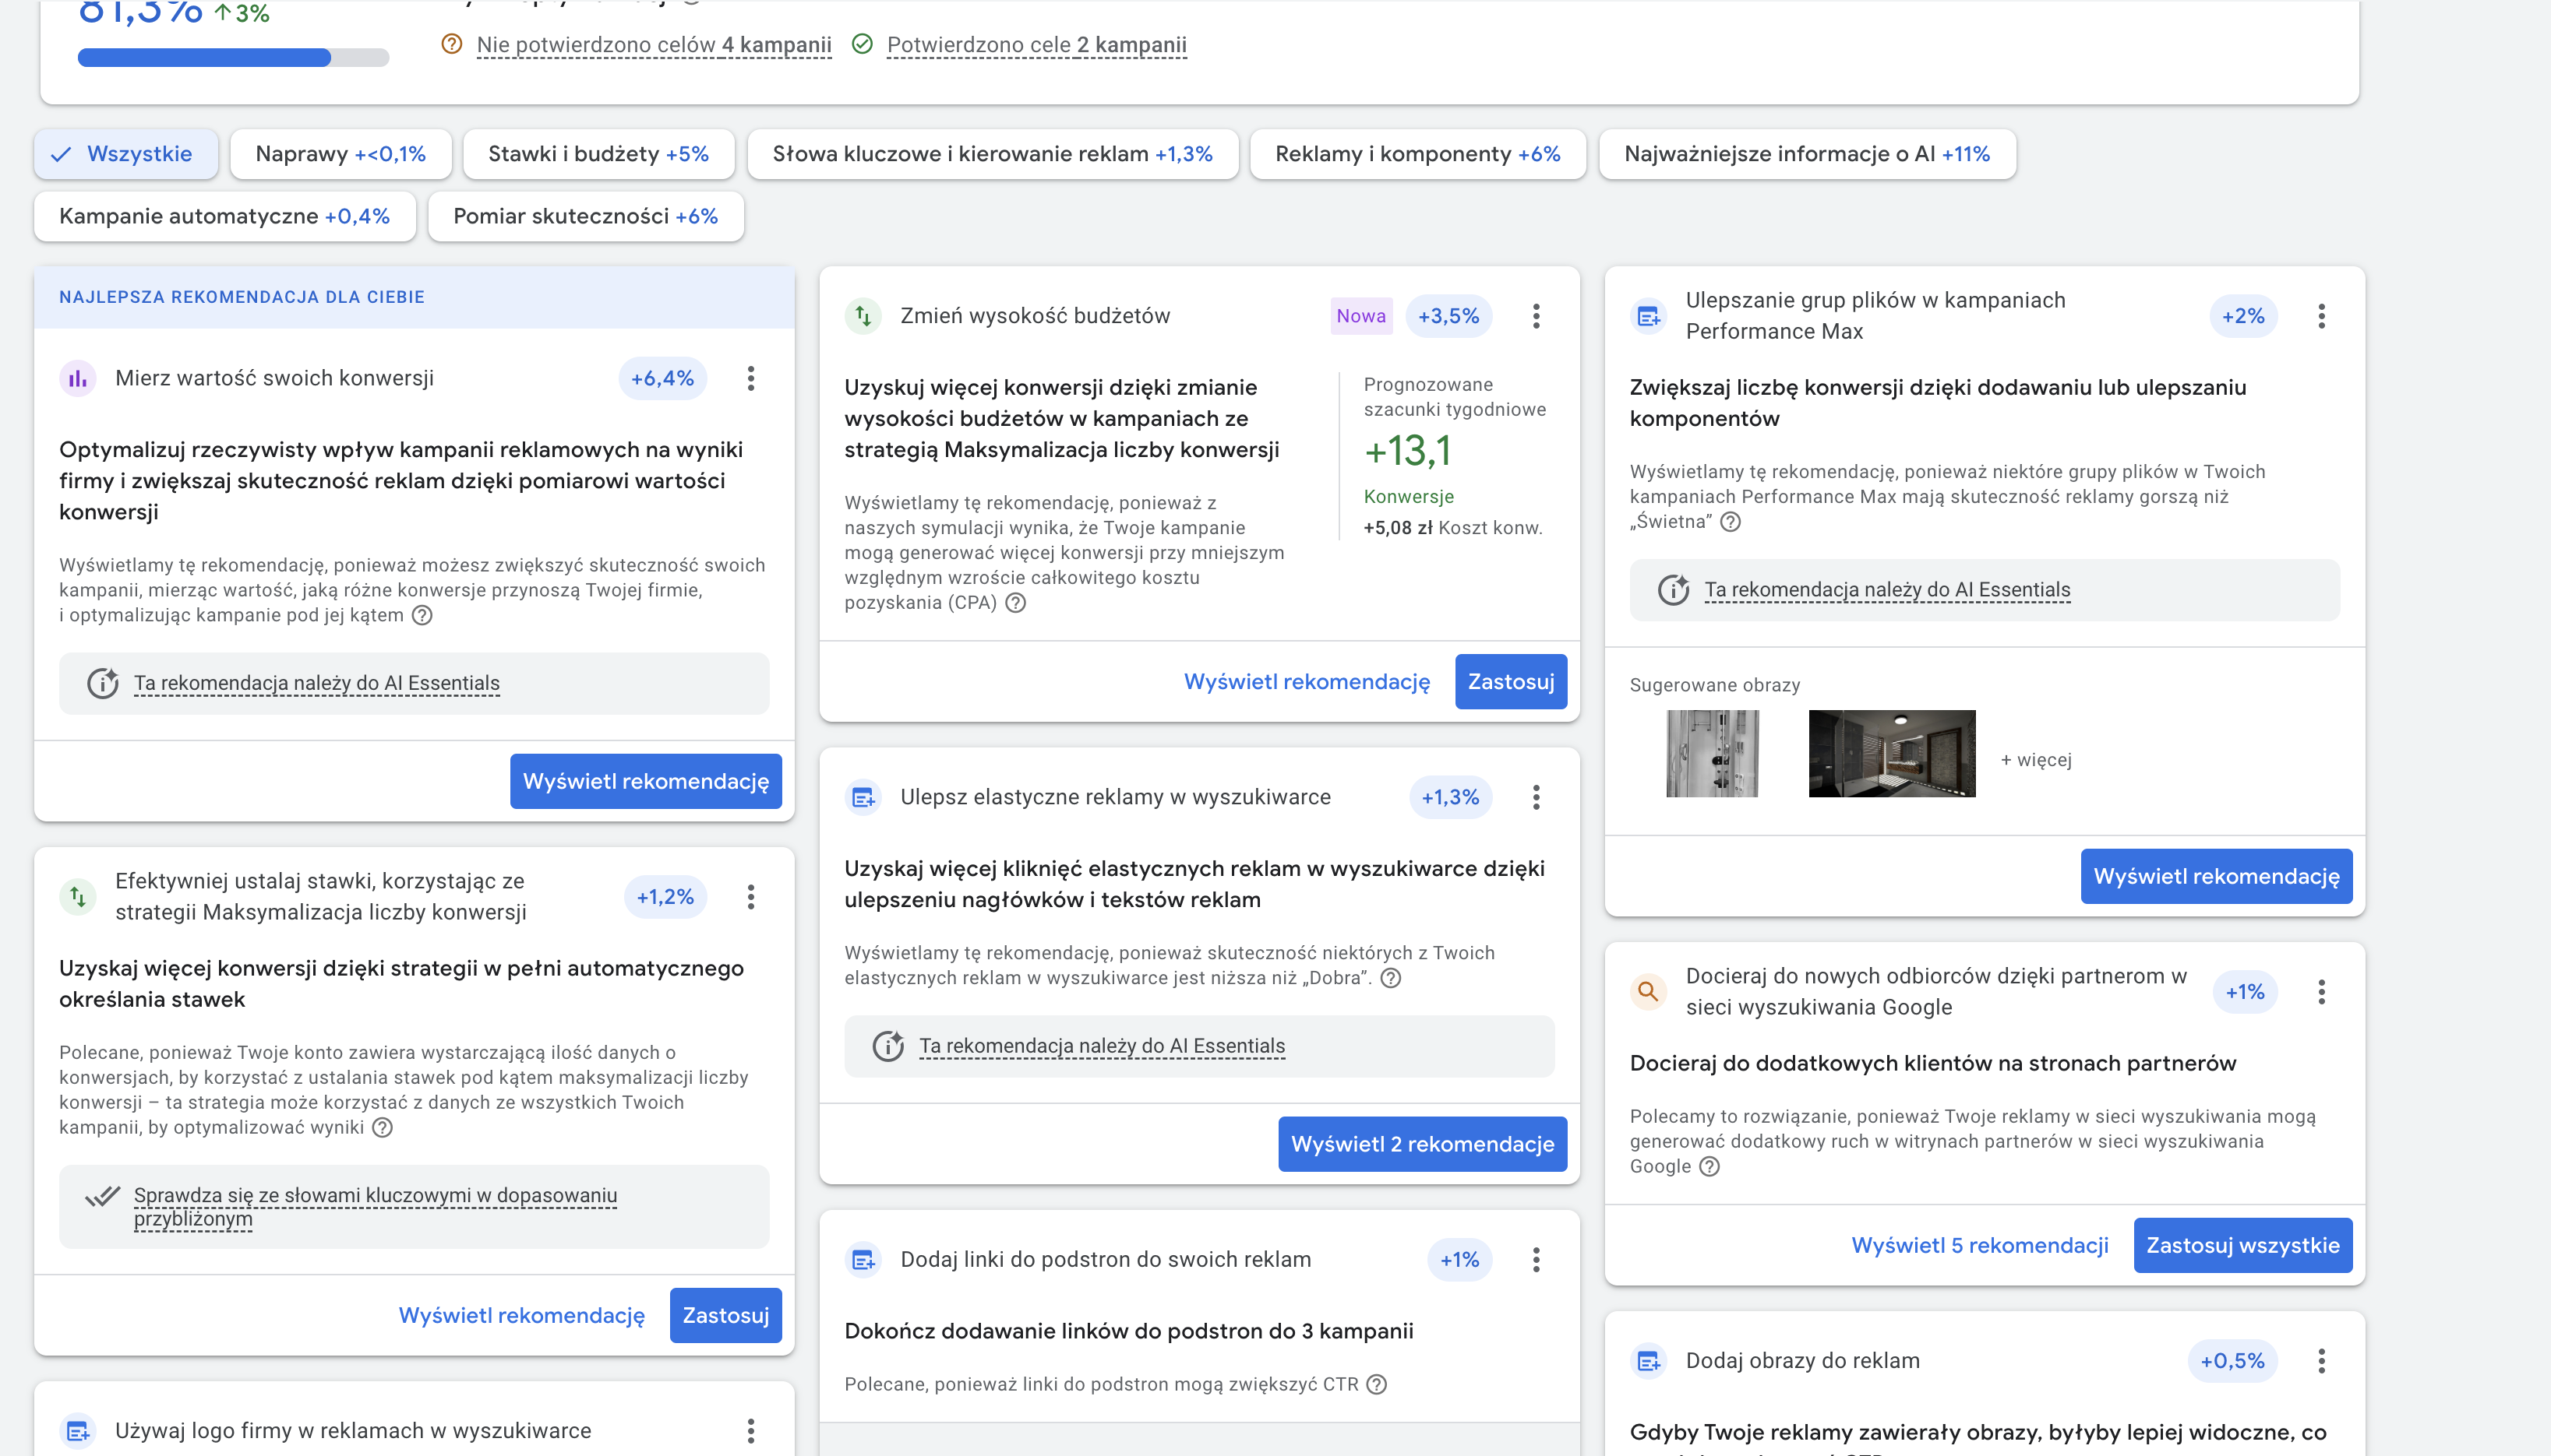Screen dimensions: 2551x1456
Task: Open the dark bathroom suggested image thumbnail
Action: pyautogui.click(x=1891, y=753)
